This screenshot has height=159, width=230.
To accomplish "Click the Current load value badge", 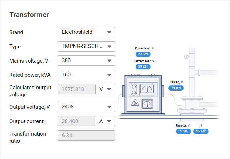I will click(x=143, y=67).
